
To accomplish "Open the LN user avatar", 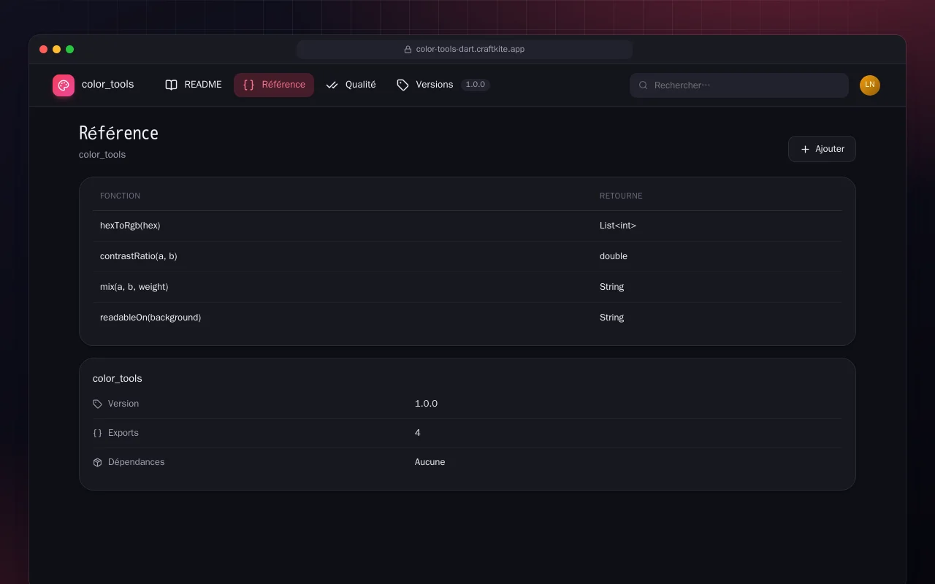I will coord(870,85).
